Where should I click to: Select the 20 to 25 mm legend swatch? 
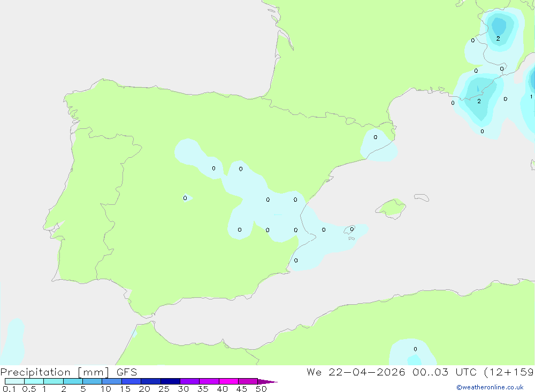click(x=151, y=381)
